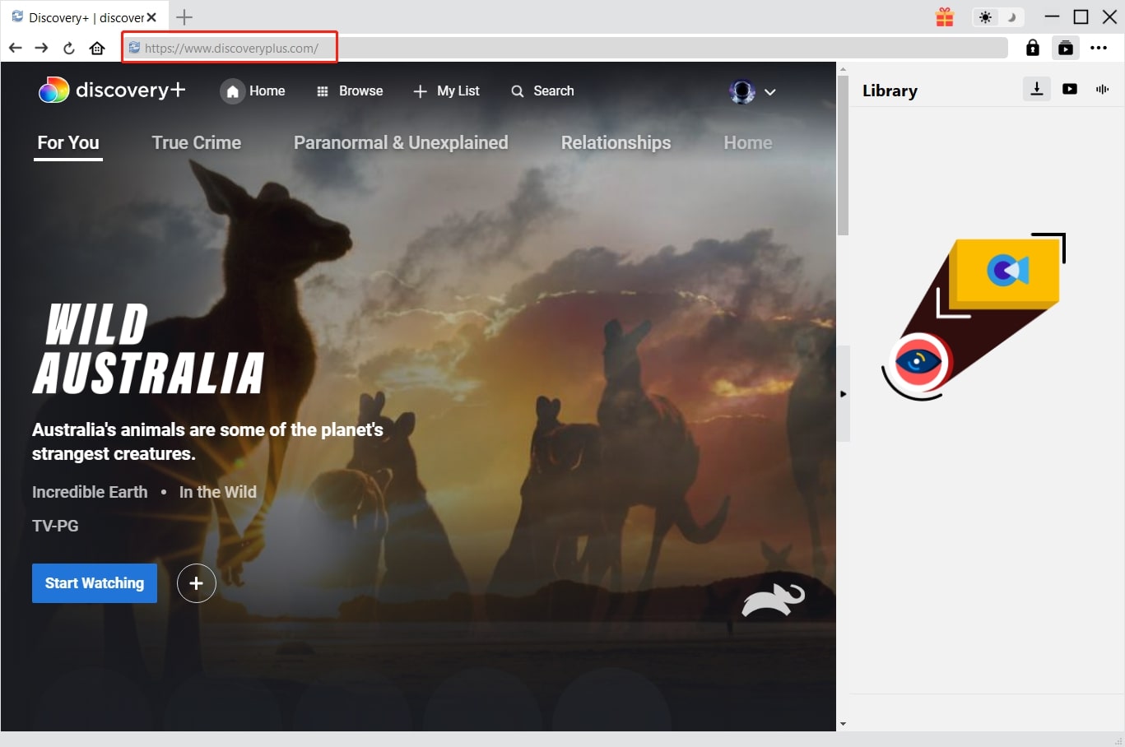Open audio library waveform icon

click(x=1102, y=89)
